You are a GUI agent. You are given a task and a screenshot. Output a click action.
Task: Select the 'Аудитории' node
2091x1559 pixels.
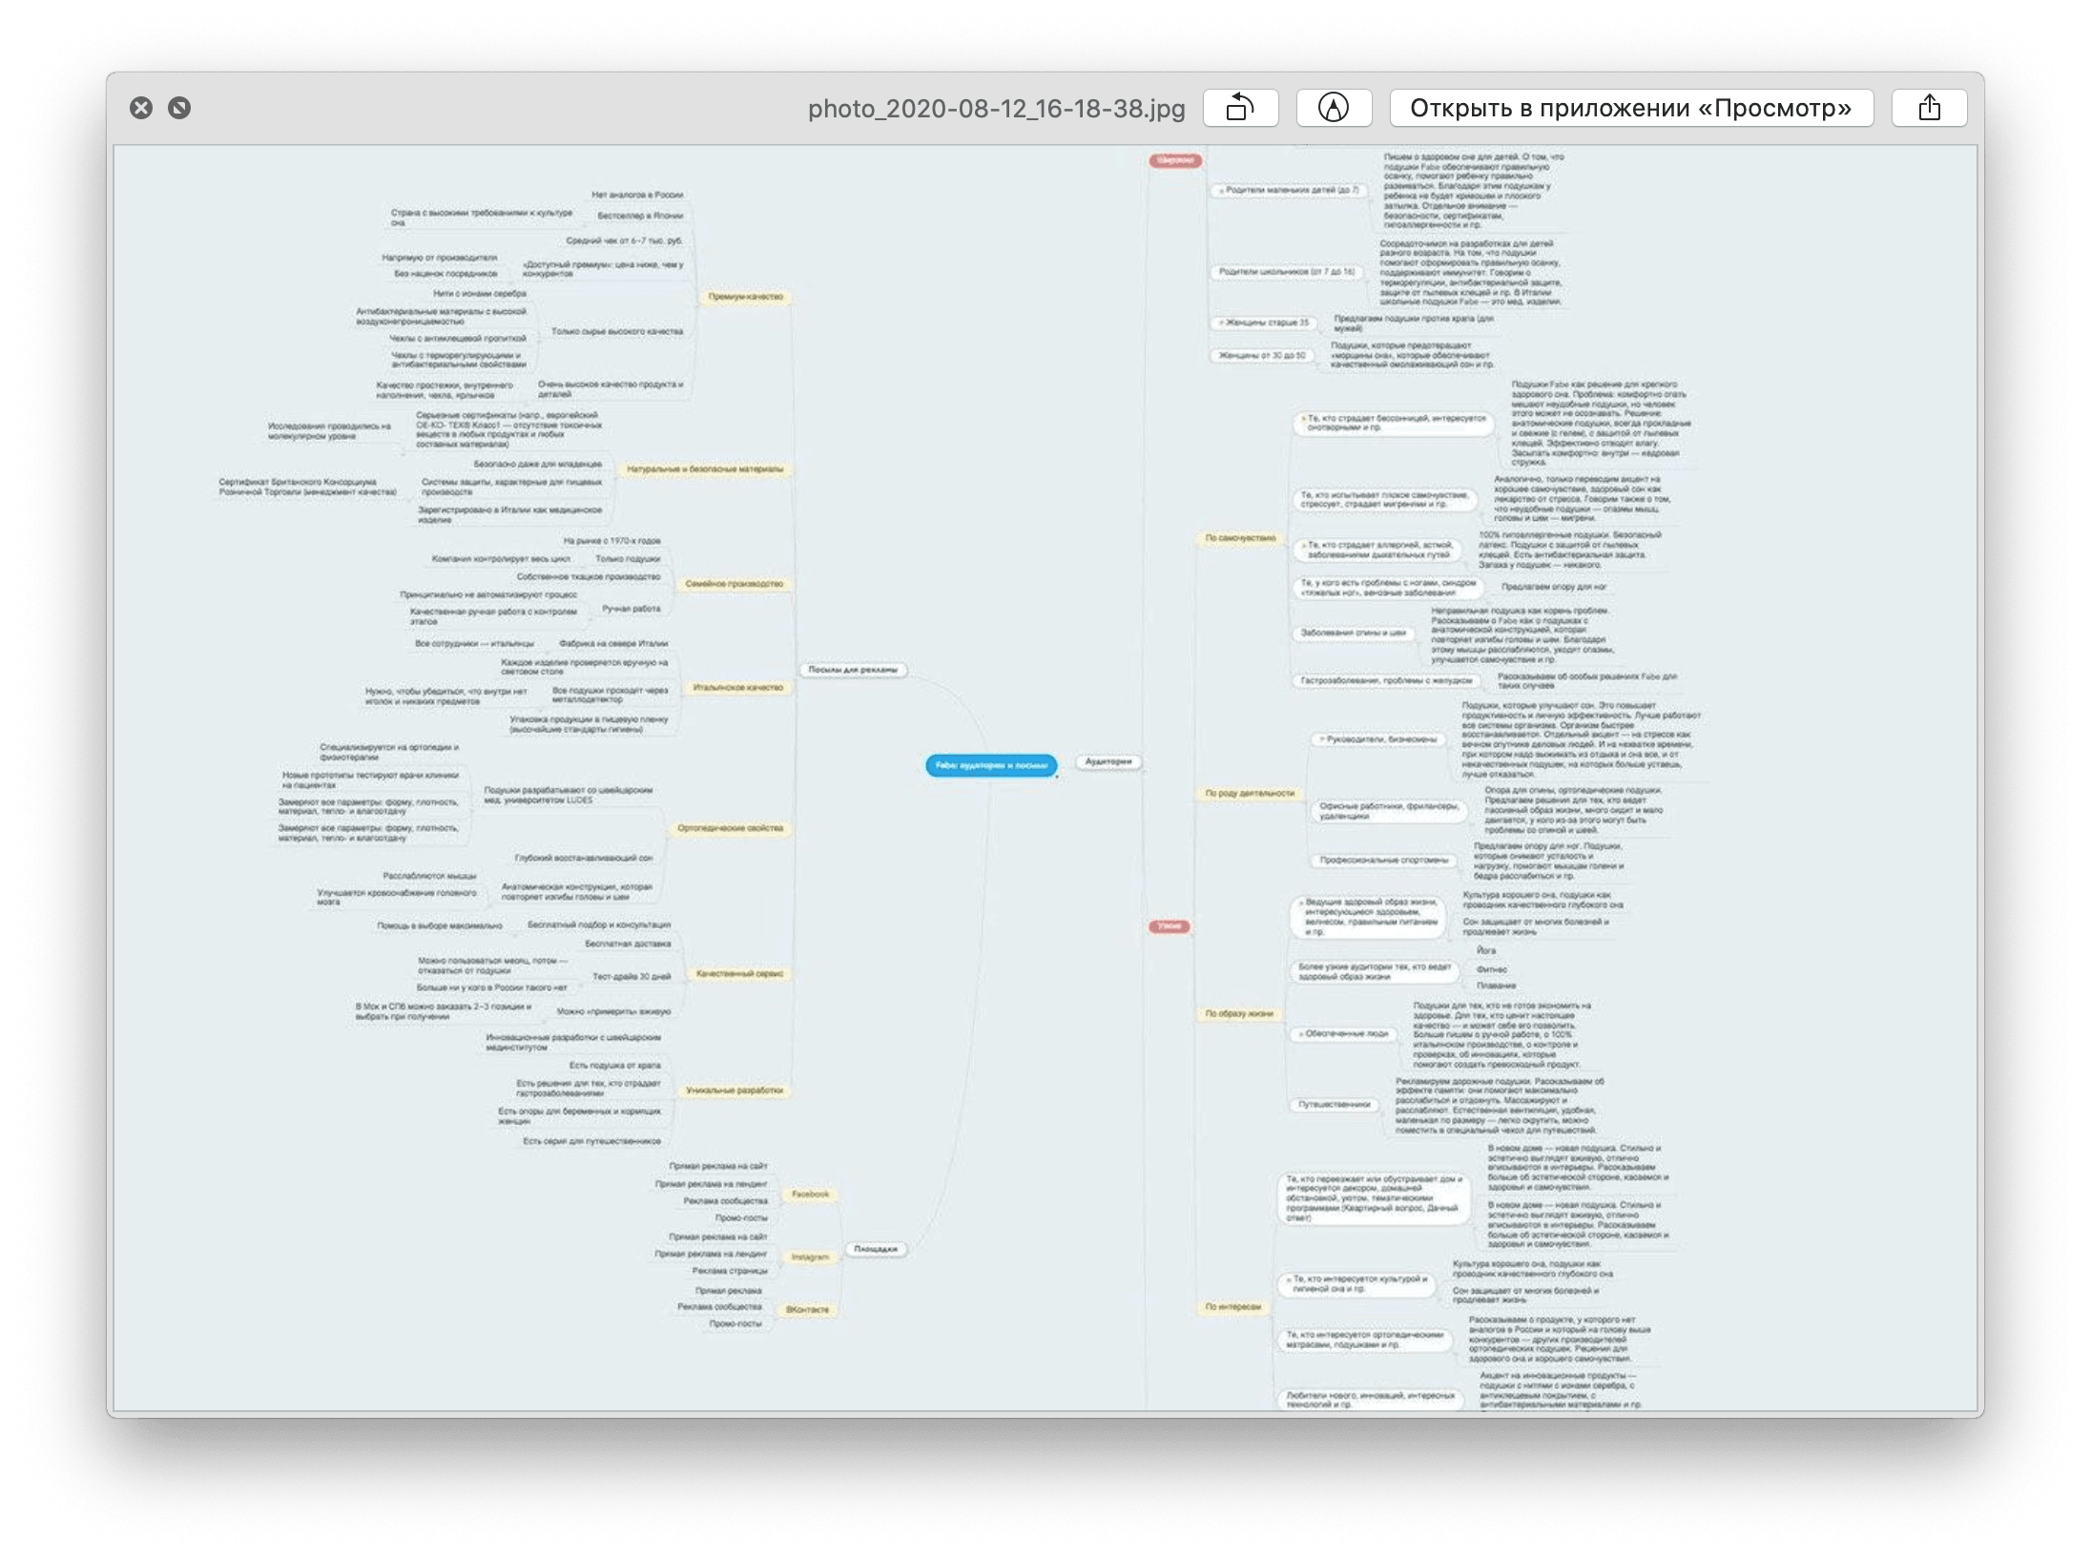(x=1108, y=761)
